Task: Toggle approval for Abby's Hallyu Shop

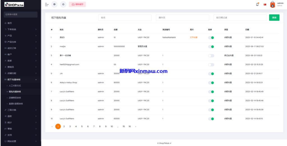Action: tap(211, 83)
